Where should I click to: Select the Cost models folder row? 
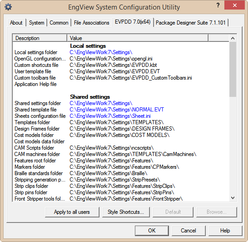coord(121,135)
